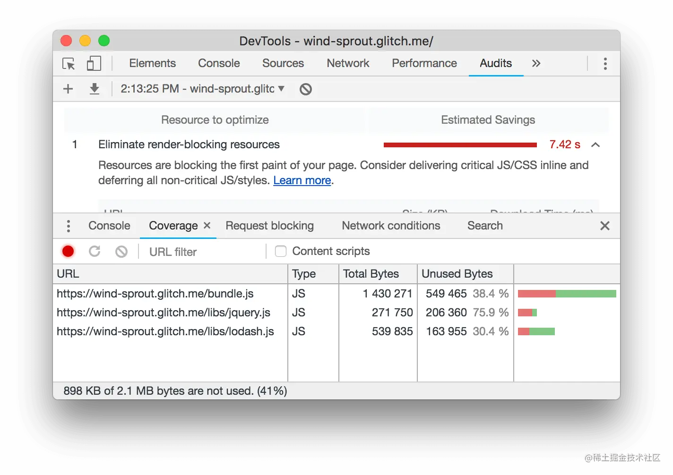Show more tabs with the double-chevron
Viewport: 673px width, 475px height.
pos(536,63)
